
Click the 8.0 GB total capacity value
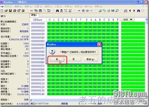coord(25,37)
